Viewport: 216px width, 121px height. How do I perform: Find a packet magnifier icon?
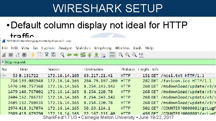[62, 55]
